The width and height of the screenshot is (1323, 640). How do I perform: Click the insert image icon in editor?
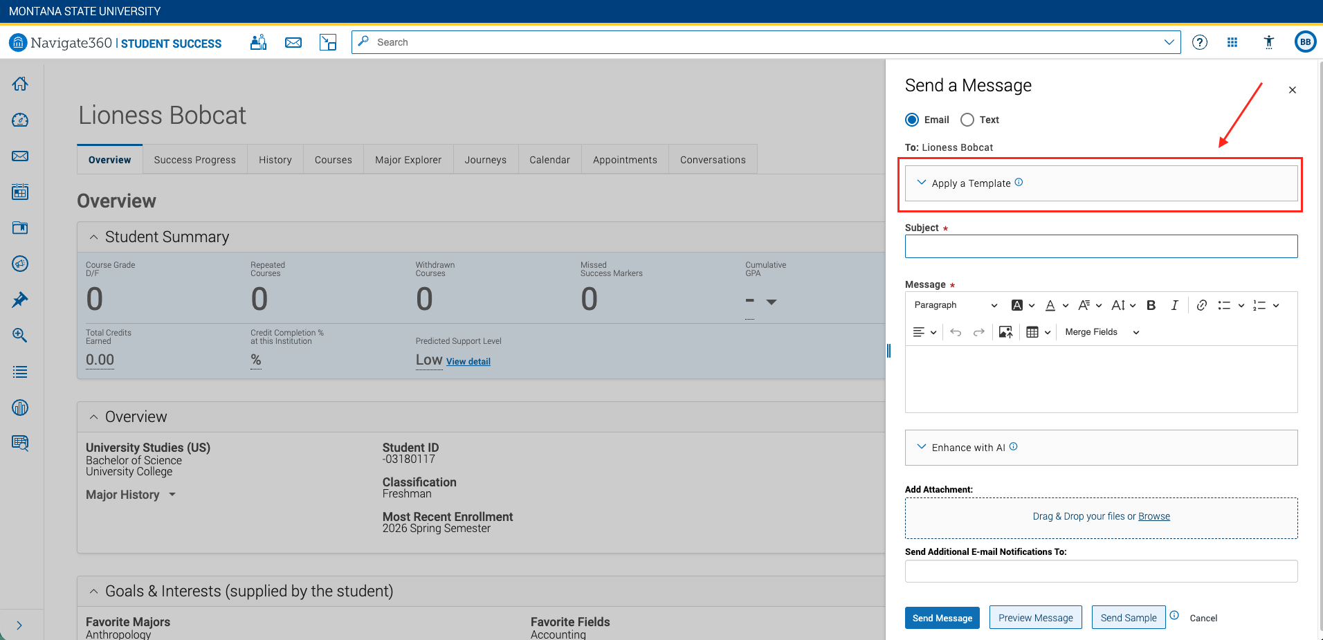pyautogui.click(x=1005, y=332)
